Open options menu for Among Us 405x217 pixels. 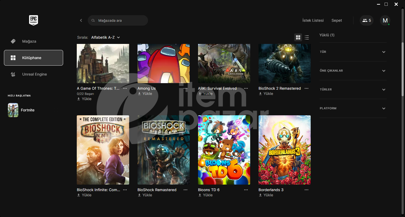pyautogui.click(x=185, y=88)
